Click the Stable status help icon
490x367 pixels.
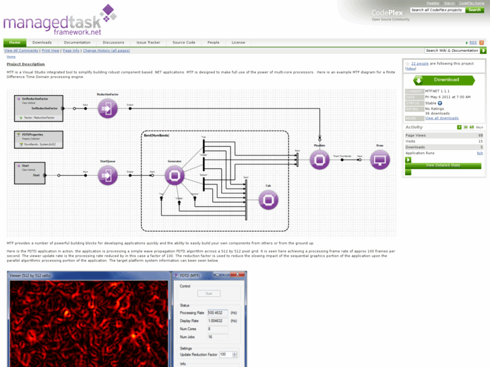(x=440, y=103)
